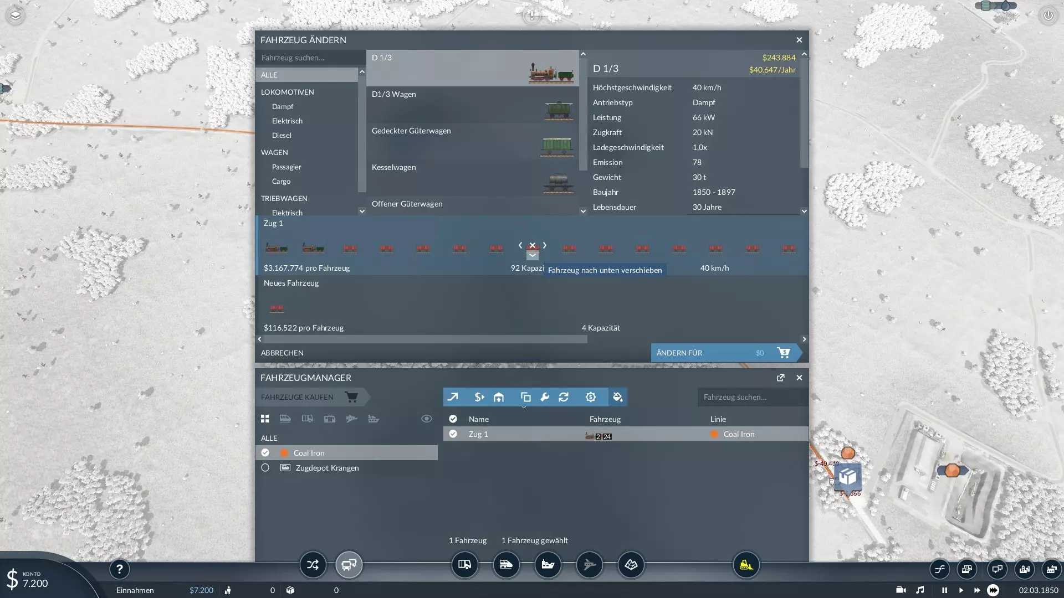Click the wrench maintenance icon
Image resolution: width=1064 pixels, height=598 pixels.
[x=545, y=397]
